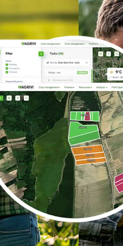Screen dimensions: 123x246
Task: Open the Sort by Start date dropdown
Action: pyautogui.click(x=67, y=62)
